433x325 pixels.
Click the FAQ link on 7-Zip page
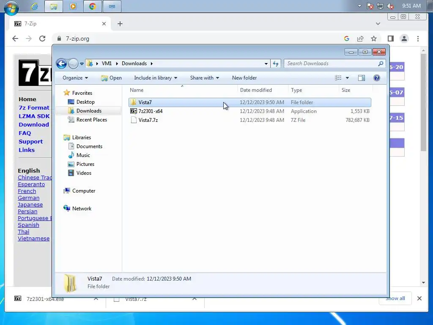click(x=25, y=133)
